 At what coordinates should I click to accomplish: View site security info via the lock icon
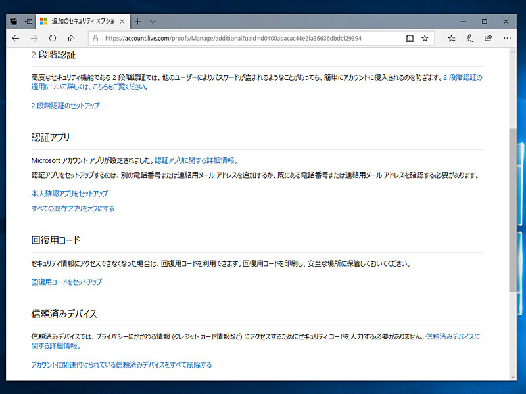pos(96,38)
